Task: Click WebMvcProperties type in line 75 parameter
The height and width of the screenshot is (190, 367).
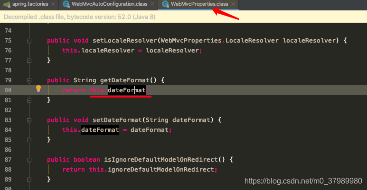Action: coord(191,41)
